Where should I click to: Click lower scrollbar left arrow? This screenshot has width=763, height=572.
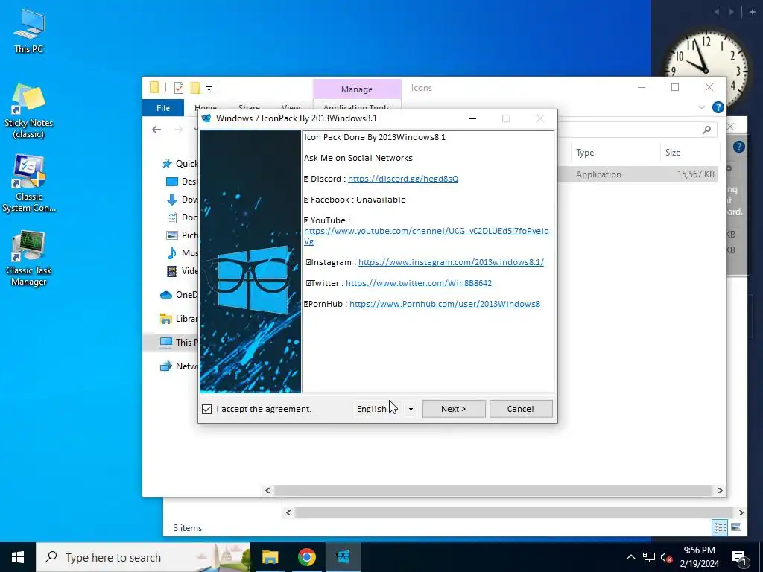[288, 512]
